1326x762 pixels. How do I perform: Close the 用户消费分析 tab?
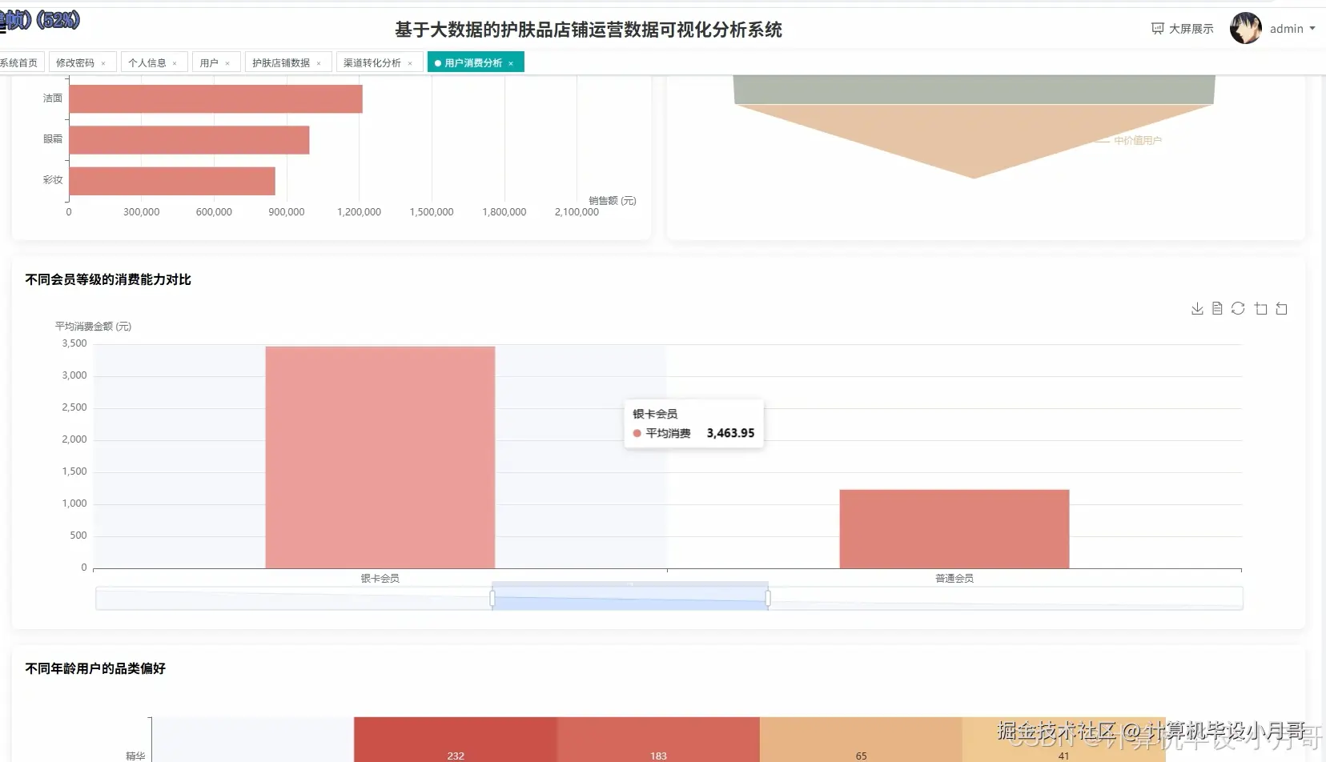(x=511, y=62)
